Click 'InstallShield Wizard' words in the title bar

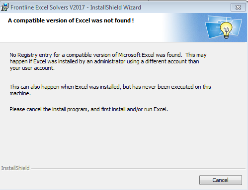tap(116, 7)
